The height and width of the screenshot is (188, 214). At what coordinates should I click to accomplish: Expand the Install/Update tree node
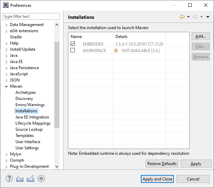(6, 50)
